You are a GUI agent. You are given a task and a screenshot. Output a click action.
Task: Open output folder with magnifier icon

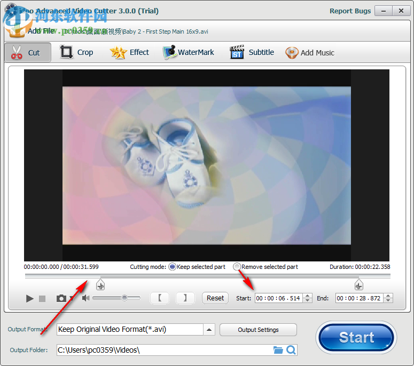[x=291, y=350]
